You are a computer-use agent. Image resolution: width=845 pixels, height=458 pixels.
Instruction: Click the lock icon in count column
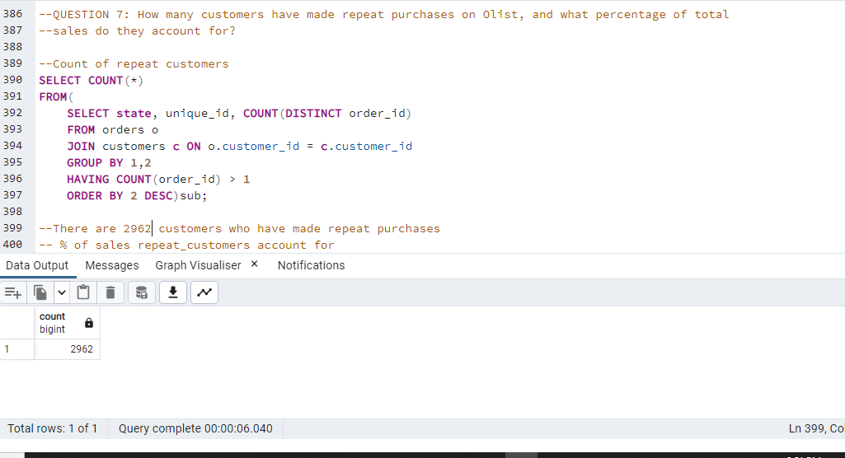pos(89,323)
